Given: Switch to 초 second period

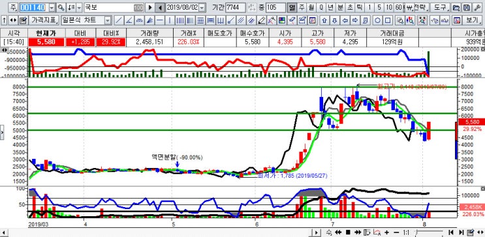Looking at the screenshot, I should [x=350, y=7].
